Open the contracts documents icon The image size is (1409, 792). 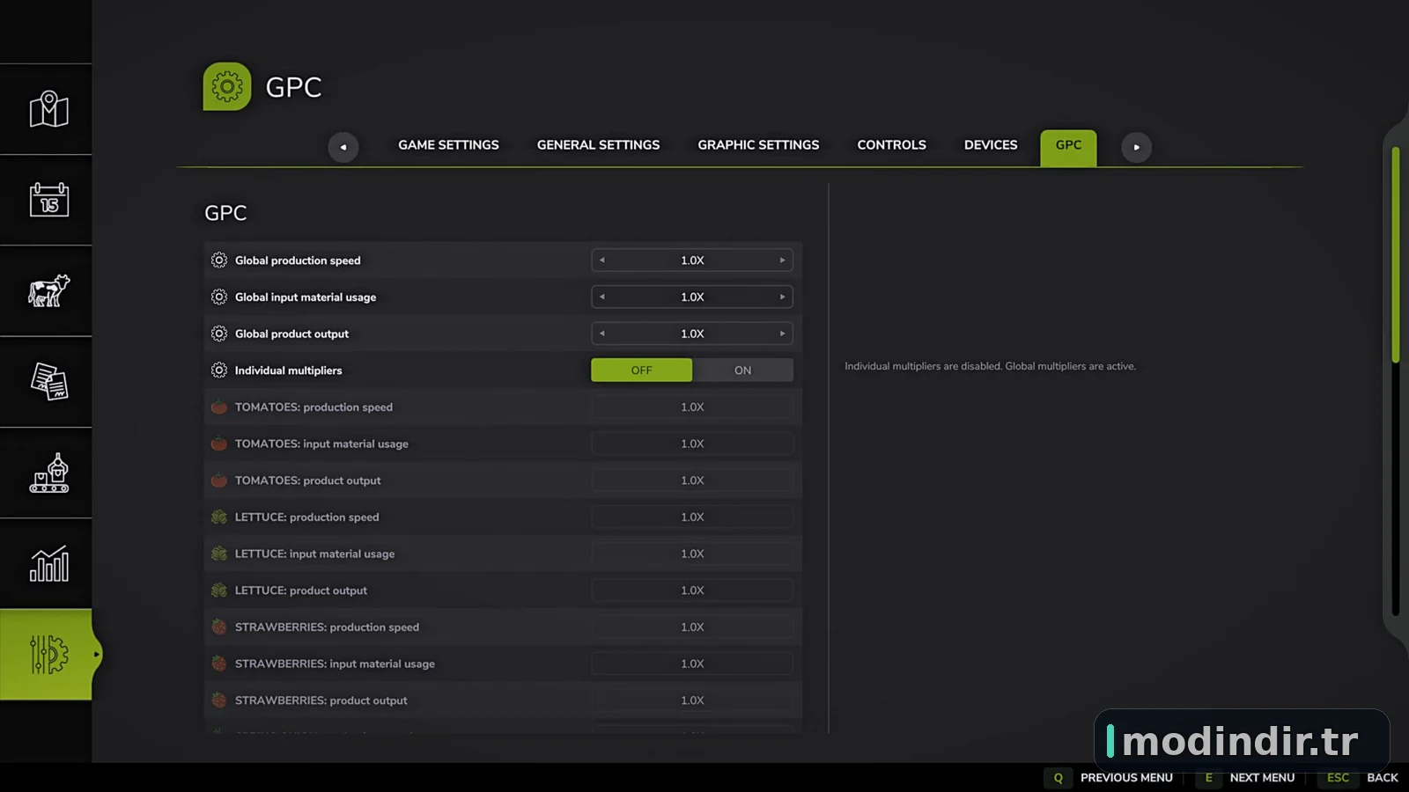pos(48,382)
